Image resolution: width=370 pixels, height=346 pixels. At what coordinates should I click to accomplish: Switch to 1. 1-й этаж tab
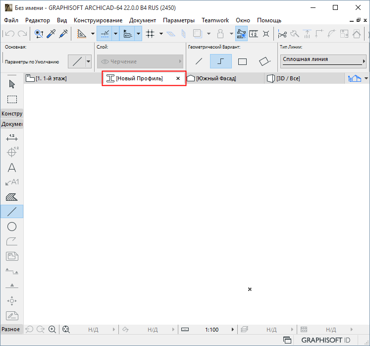62,78
